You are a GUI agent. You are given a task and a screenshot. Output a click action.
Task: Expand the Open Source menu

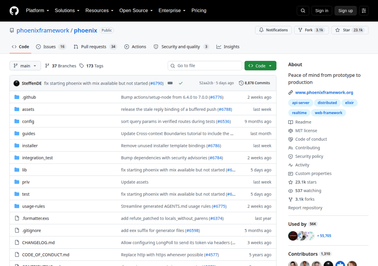point(136,11)
